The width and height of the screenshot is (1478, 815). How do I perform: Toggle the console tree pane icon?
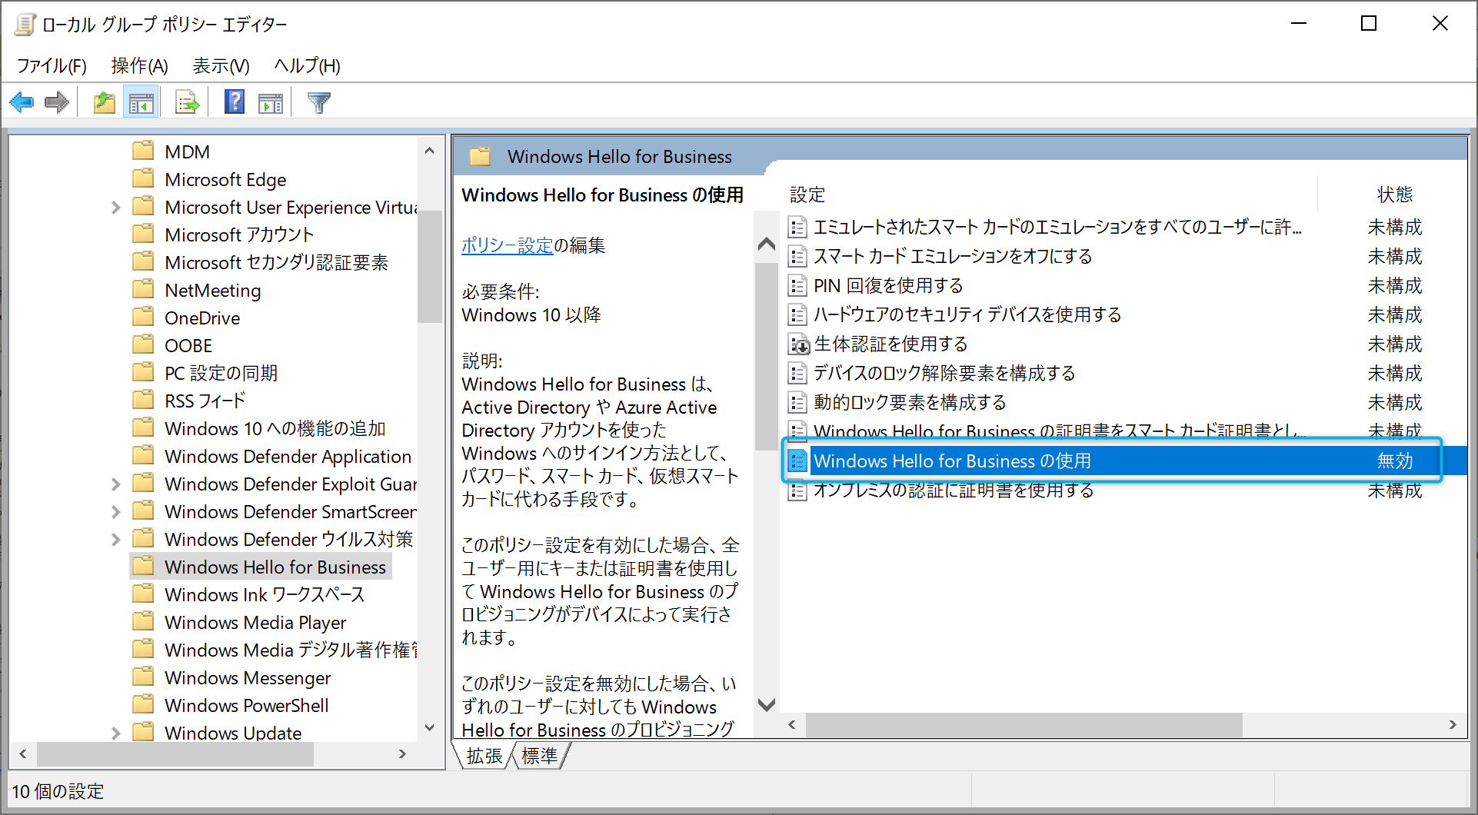[x=141, y=101]
